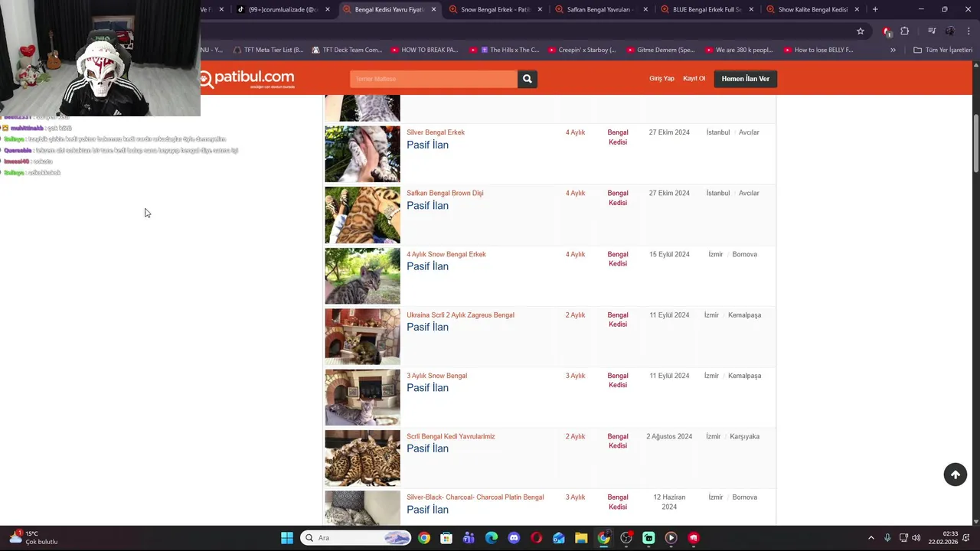Open the Outlook mail taskbar icon
980x551 pixels.
tap(559, 538)
